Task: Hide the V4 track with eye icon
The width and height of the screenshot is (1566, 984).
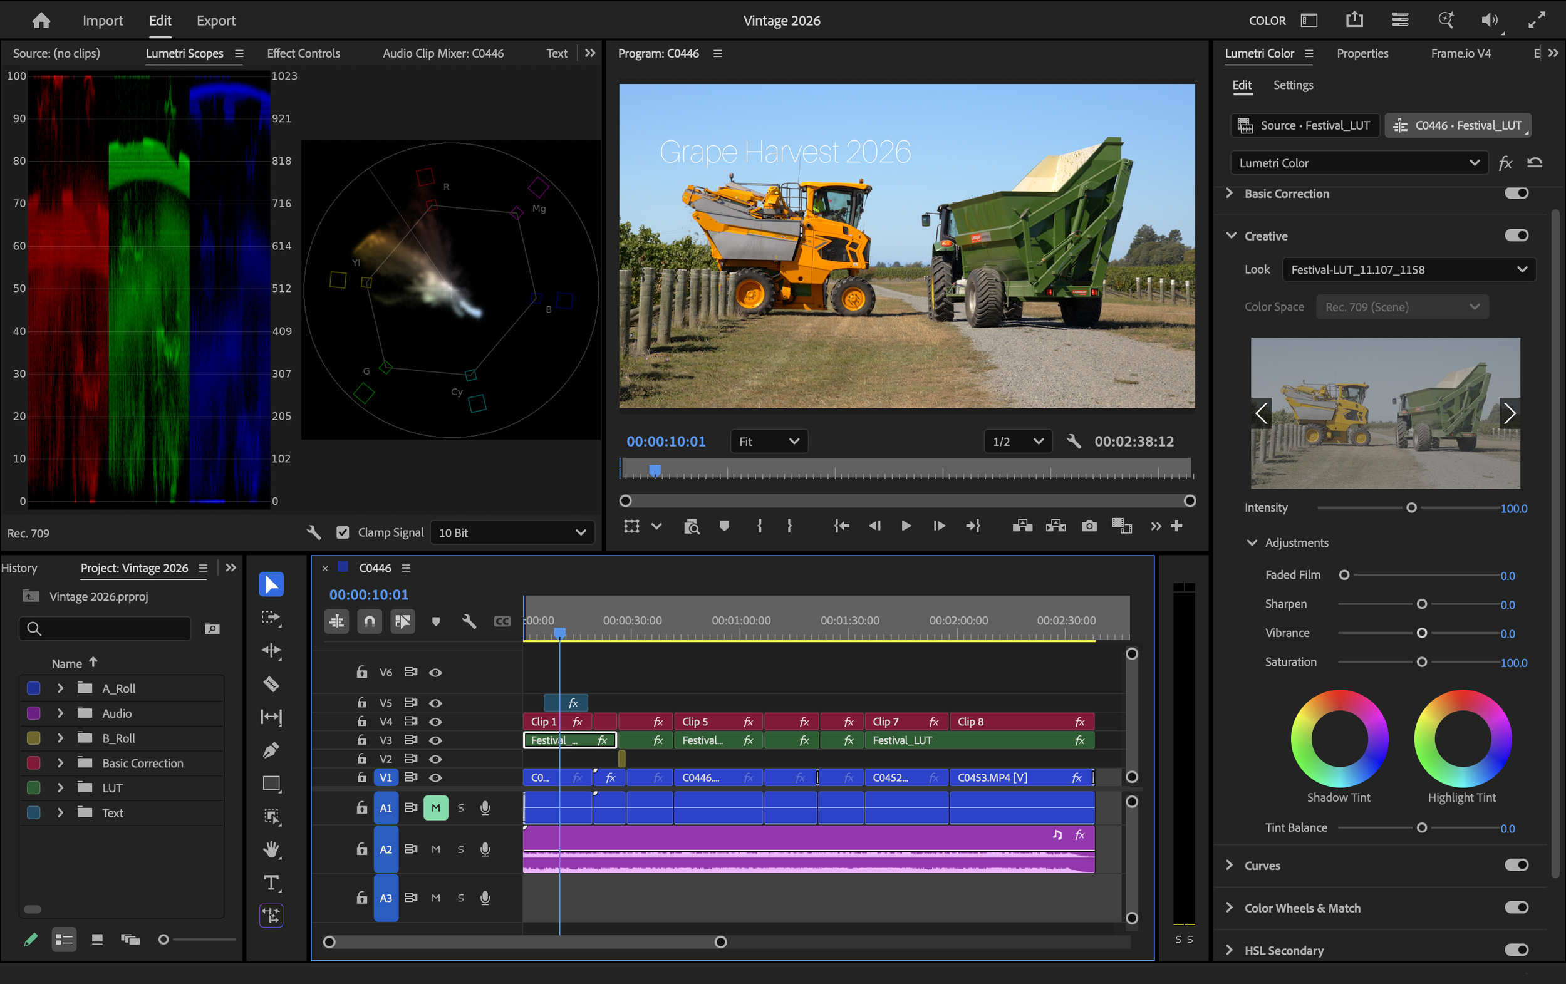Action: click(435, 722)
